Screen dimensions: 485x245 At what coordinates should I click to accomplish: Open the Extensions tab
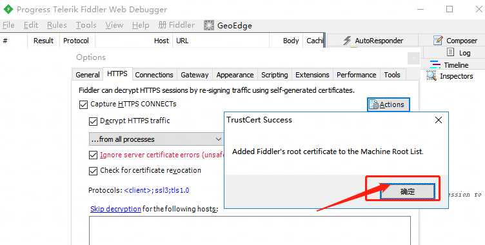312,75
